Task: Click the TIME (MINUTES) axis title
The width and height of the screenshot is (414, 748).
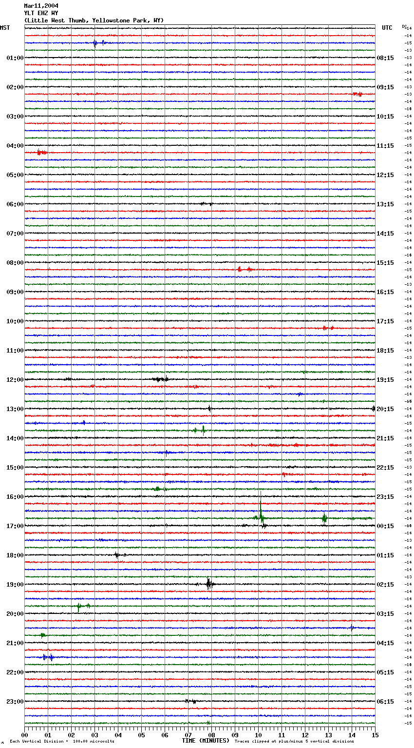Action: pos(206,741)
